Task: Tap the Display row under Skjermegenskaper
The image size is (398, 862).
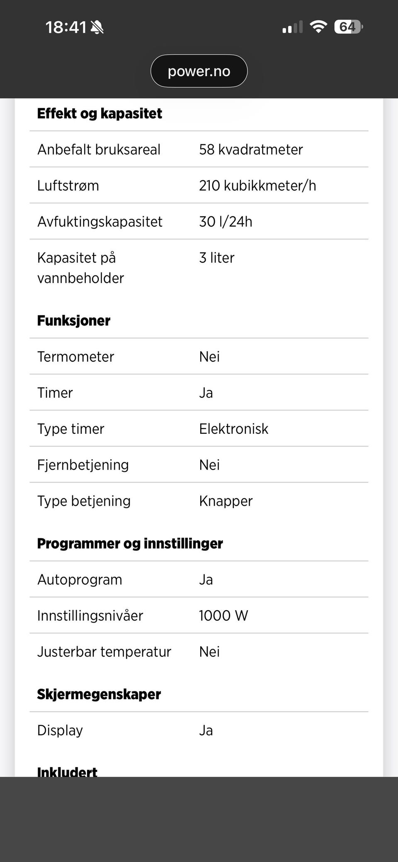Action: click(x=199, y=730)
